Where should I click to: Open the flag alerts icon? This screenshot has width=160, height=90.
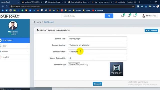click(x=135, y=16)
